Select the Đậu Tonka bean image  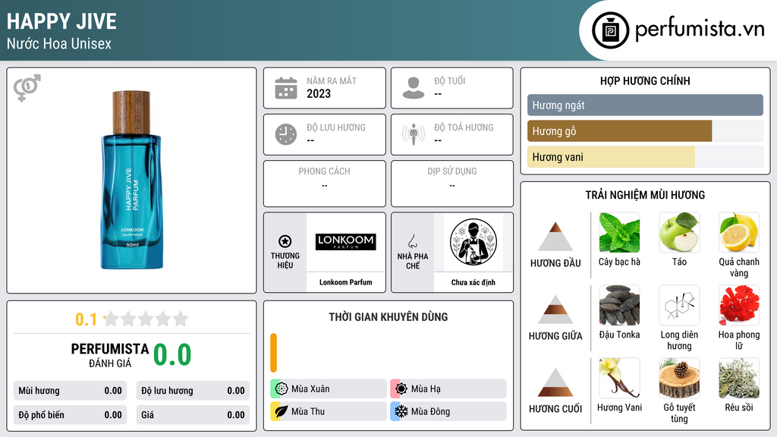[x=619, y=305]
